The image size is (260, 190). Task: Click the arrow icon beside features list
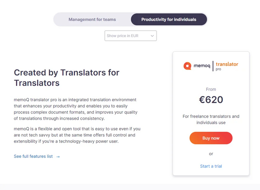point(58,157)
